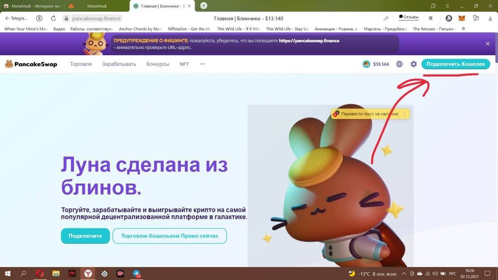Launch Opera from the taskbar
Screen dimensions: 498x280
40,274
